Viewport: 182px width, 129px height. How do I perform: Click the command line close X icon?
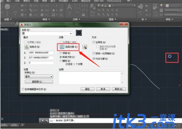pyautogui.click(x=43, y=120)
